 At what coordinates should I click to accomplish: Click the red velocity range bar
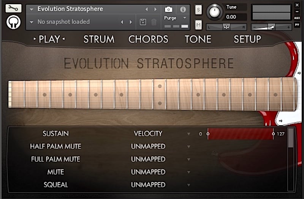coord(241,134)
